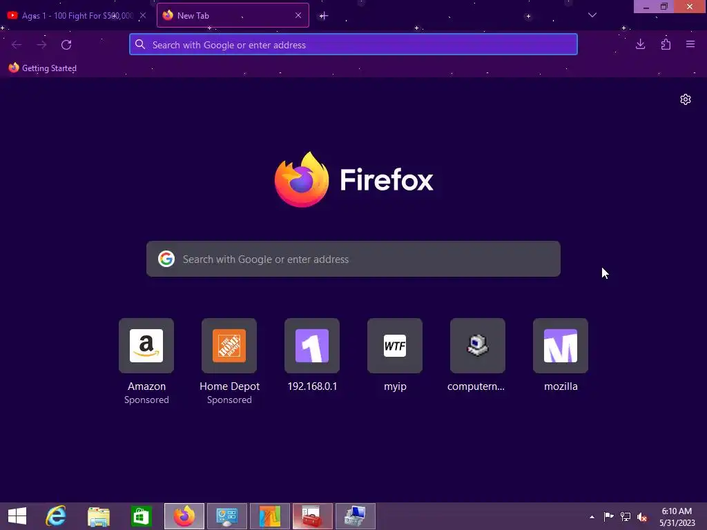
Task: Click the magnifier icon in address bar
Action: tap(140, 44)
